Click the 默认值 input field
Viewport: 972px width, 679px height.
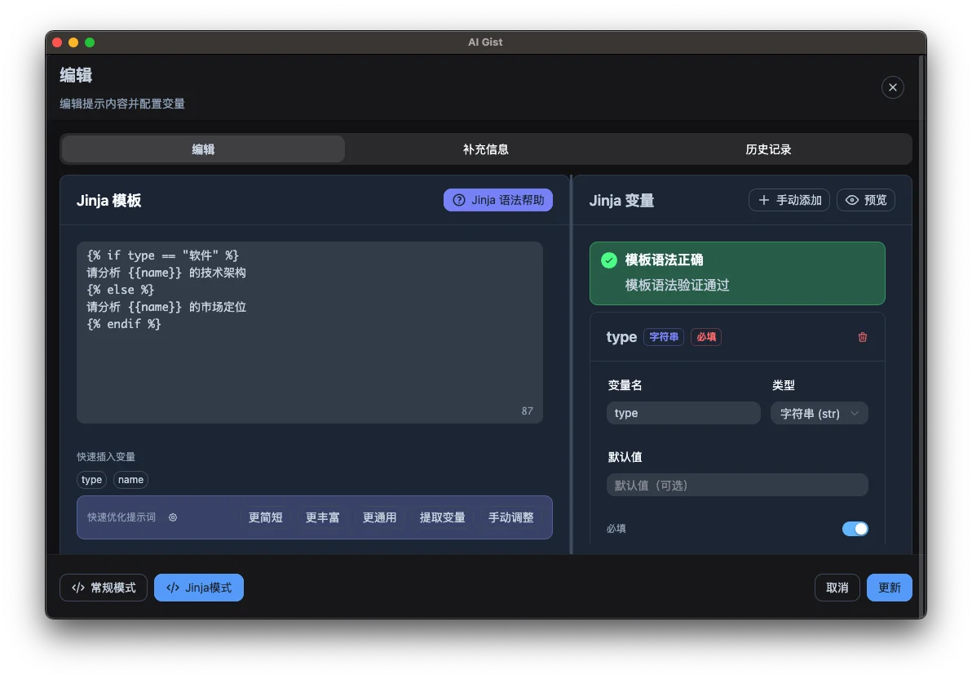pos(736,484)
